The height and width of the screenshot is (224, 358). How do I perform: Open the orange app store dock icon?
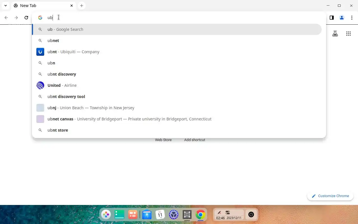click(x=133, y=215)
